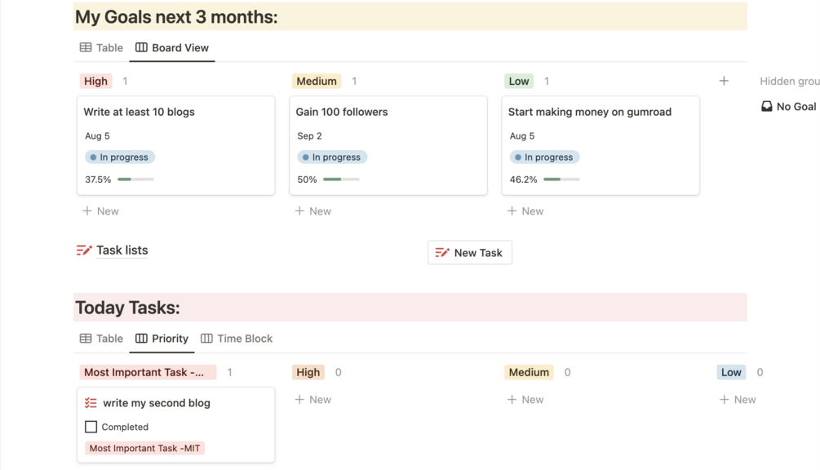Click the plus icon under High goals column
The width and height of the screenshot is (820, 470).
[87, 211]
